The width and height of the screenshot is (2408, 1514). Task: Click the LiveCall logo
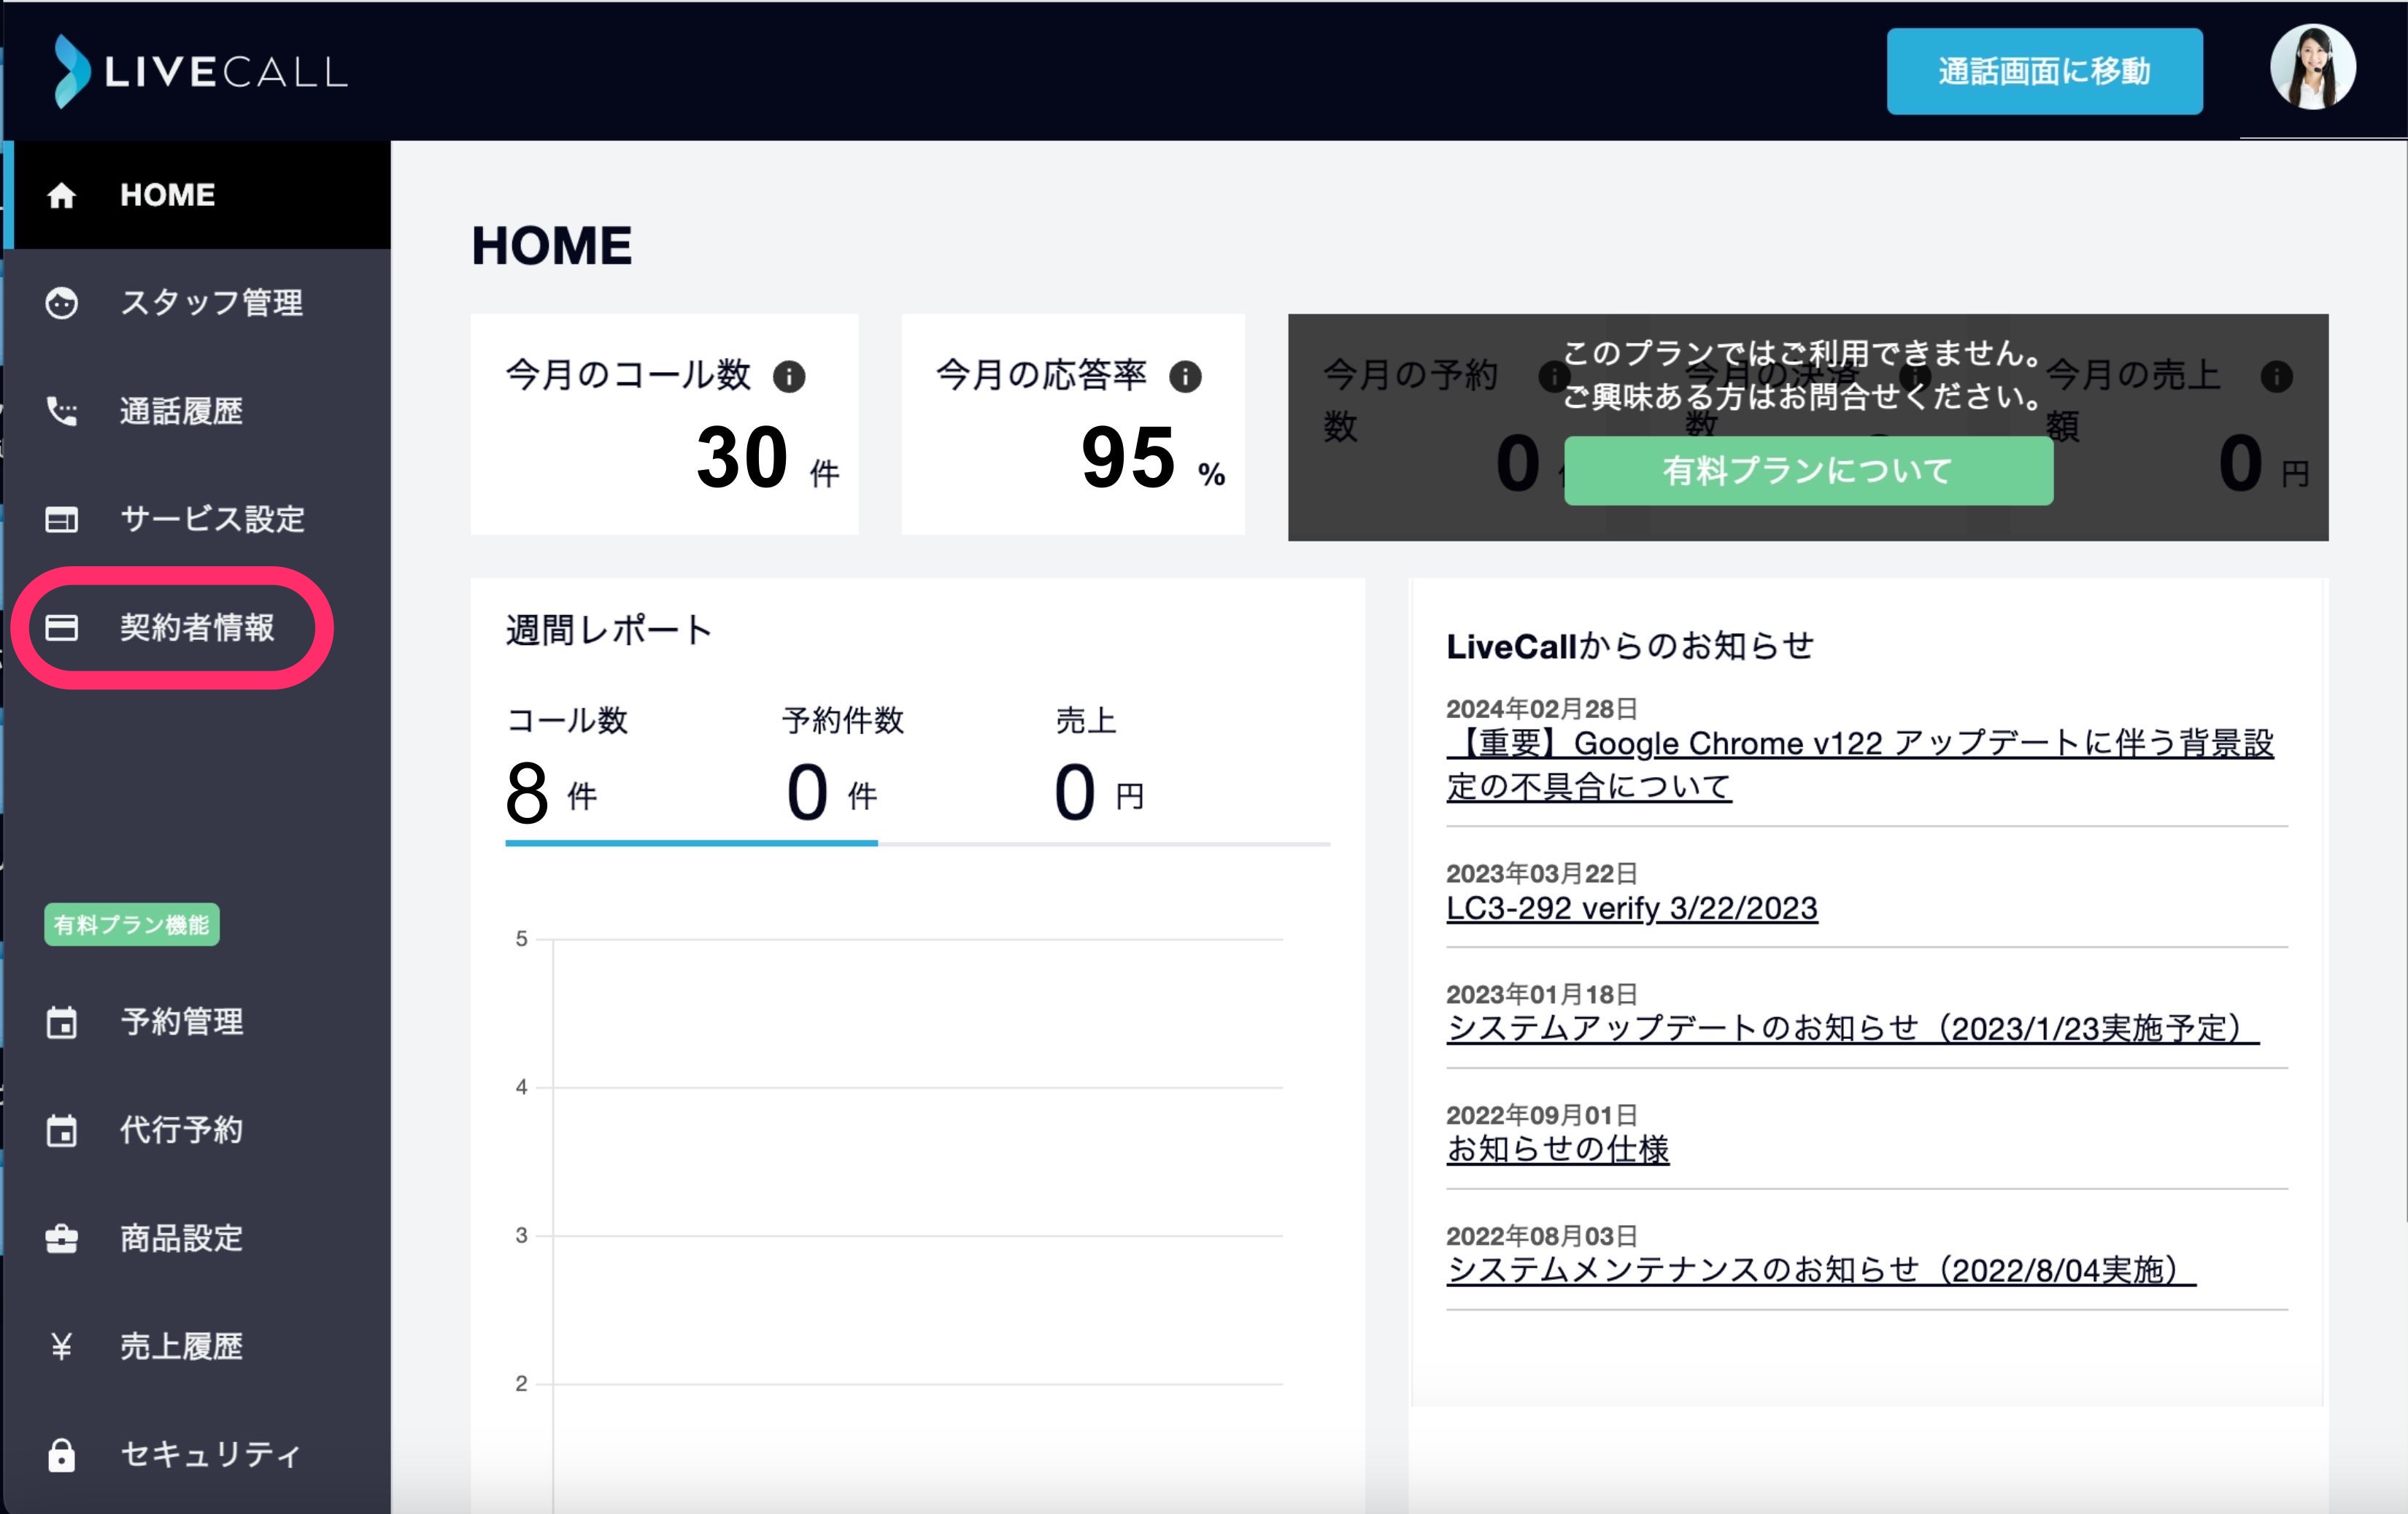coord(200,71)
